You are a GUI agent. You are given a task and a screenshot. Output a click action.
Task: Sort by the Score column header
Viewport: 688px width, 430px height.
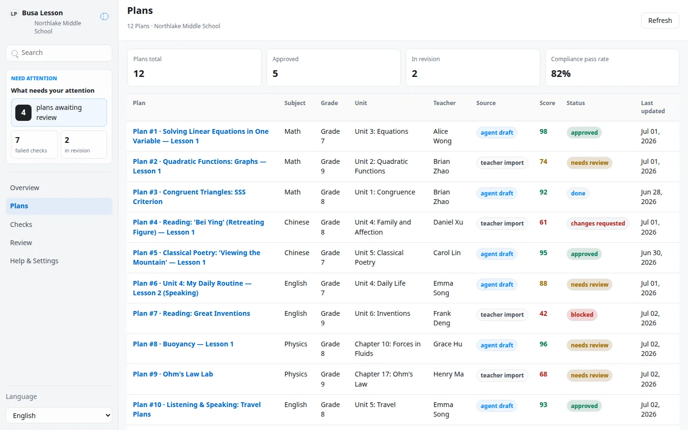(x=547, y=103)
